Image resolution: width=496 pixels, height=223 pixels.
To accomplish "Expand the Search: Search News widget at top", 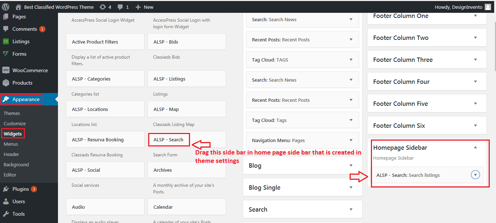I will click(x=351, y=19).
